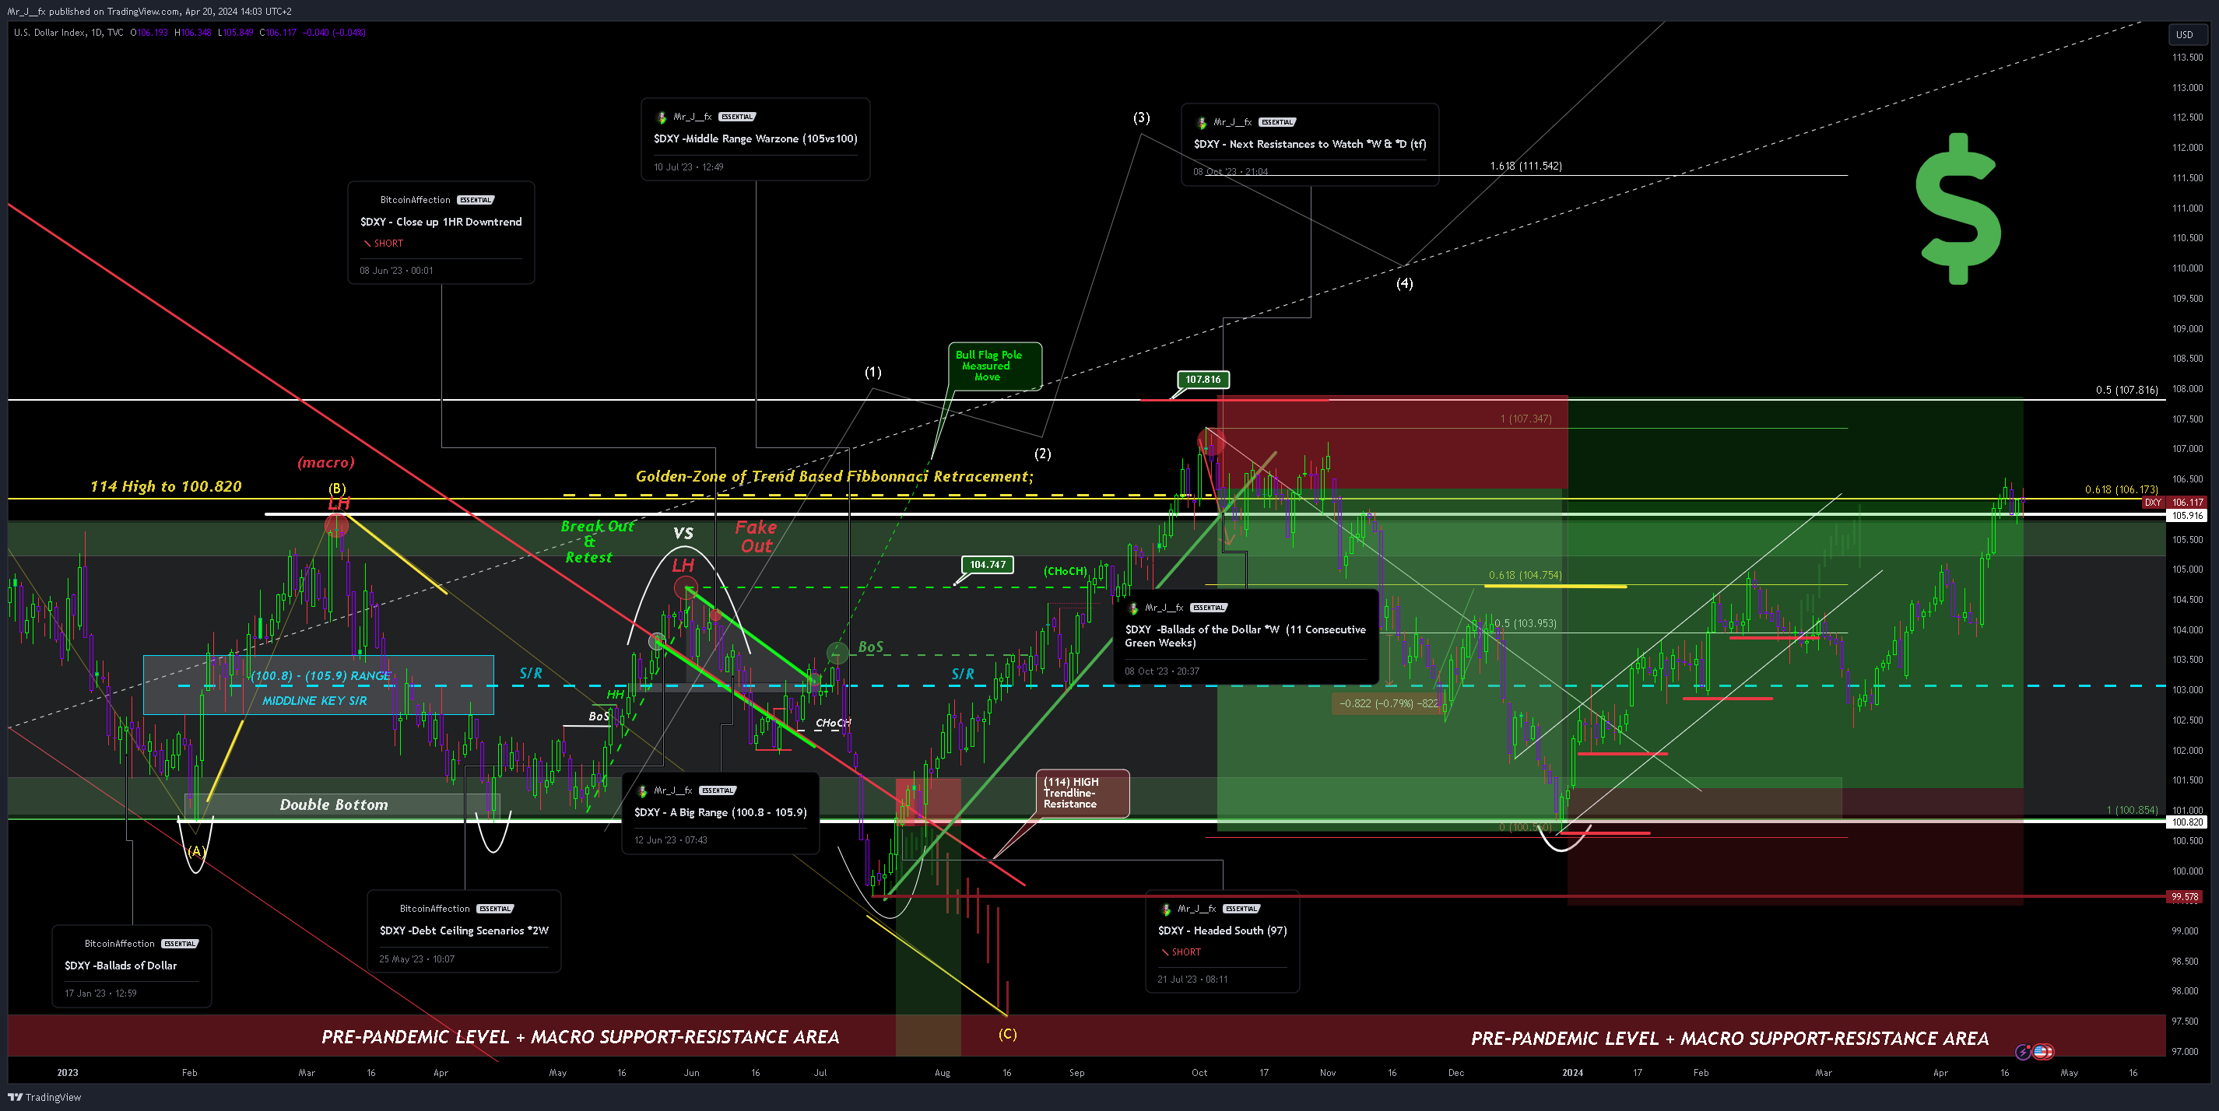Viewport: 2219px width, 1111px height.
Task: Select the red 'Fake Out' text annotation
Action: pos(757,537)
